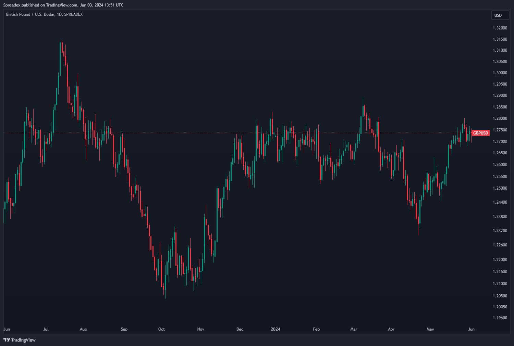This screenshot has width=514, height=346.
Task: Click the 1.25500 price axis label
Action: pyautogui.click(x=500, y=177)
